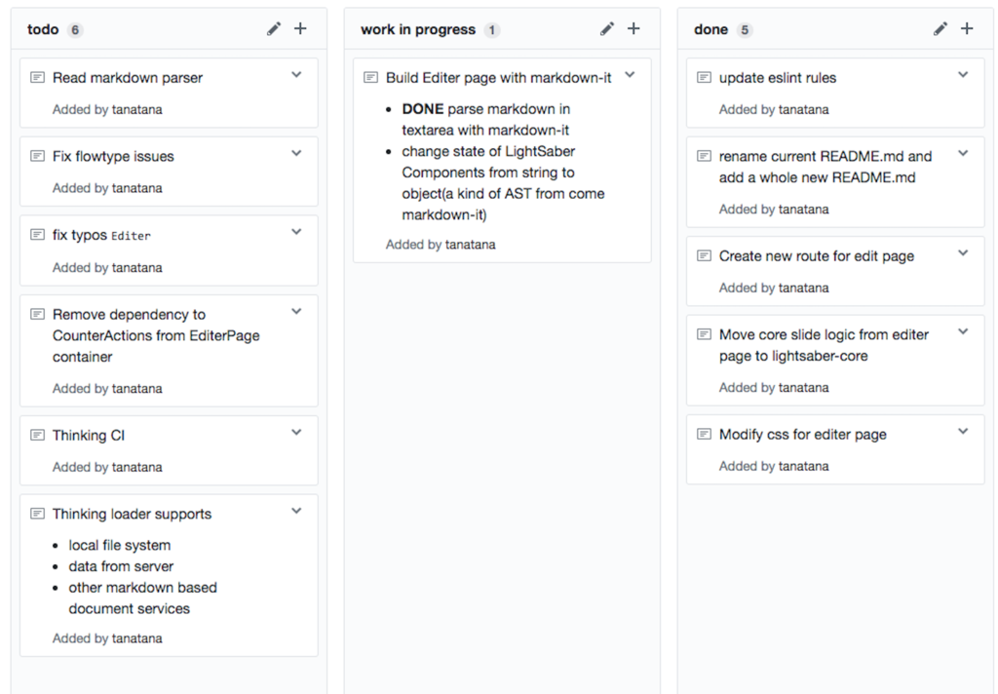Screen dimensions: 998x694
Task: Open chevron menu on Fix flowtype issues card
Action: (x=296, y=153)
